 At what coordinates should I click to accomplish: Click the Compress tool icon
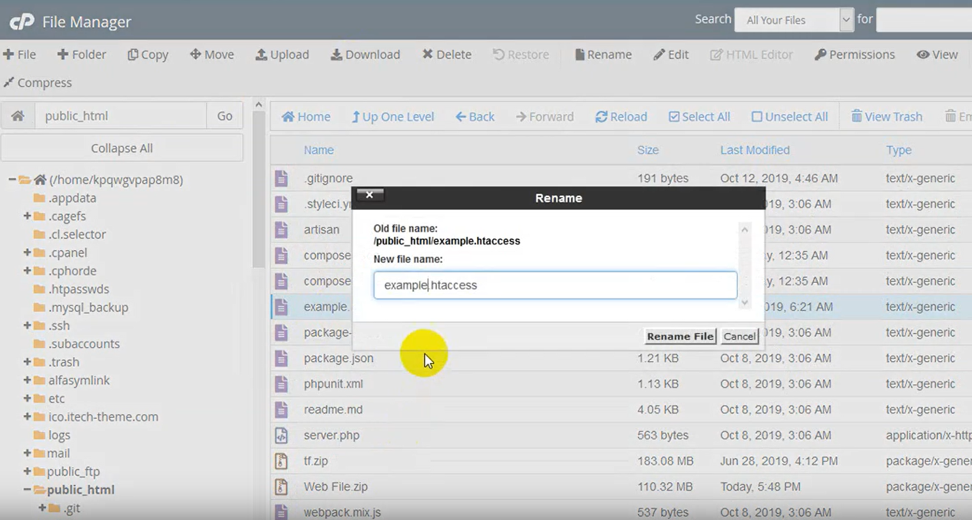[x=9, y=82]
